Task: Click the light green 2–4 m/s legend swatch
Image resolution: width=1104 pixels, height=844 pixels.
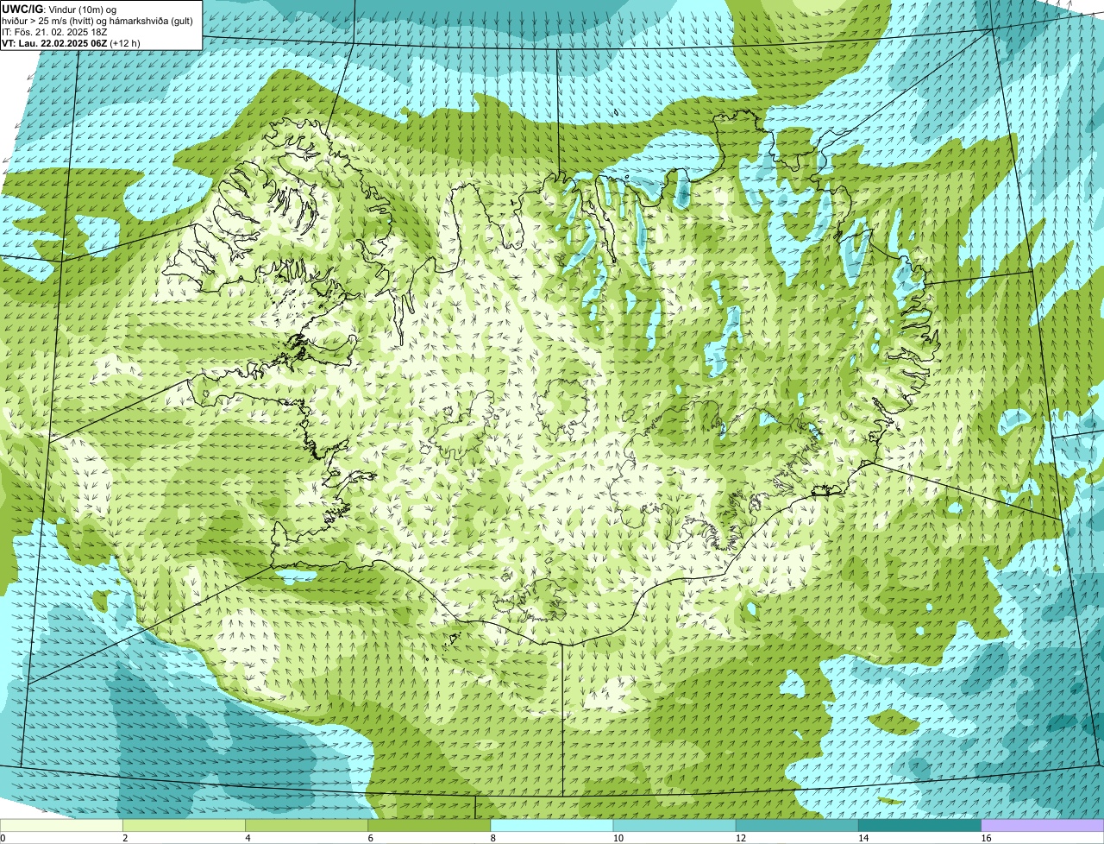Action: coord(184,826)
